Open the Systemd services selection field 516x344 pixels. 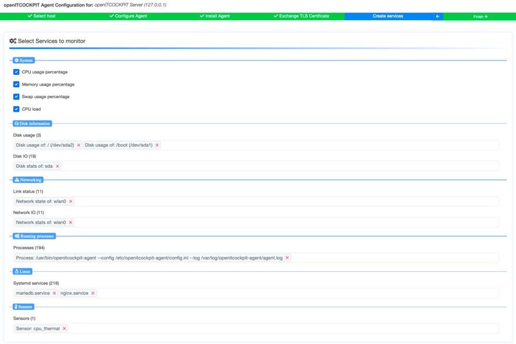click(290, 293)
